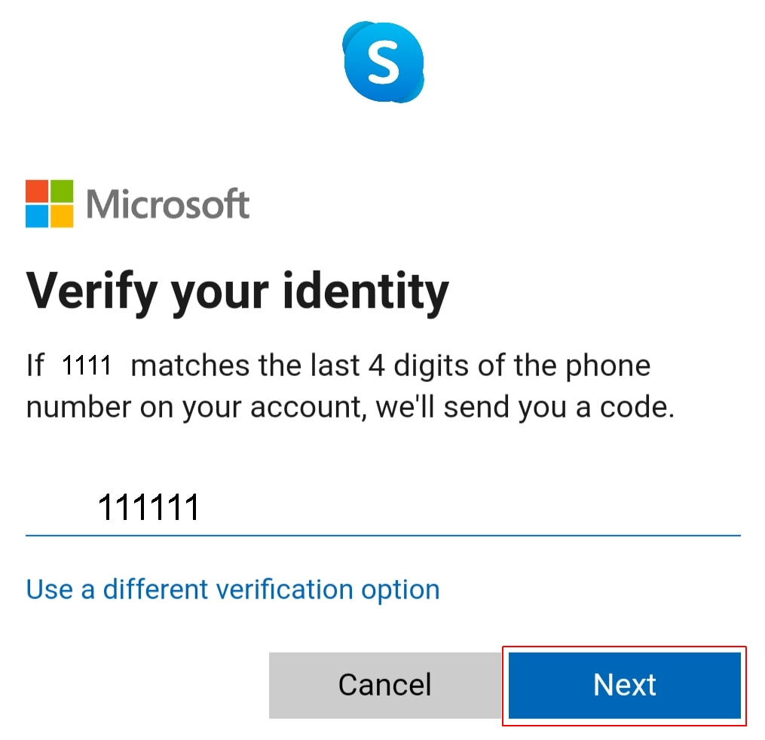Click the red square in Microsoft logo

(37, 191)
